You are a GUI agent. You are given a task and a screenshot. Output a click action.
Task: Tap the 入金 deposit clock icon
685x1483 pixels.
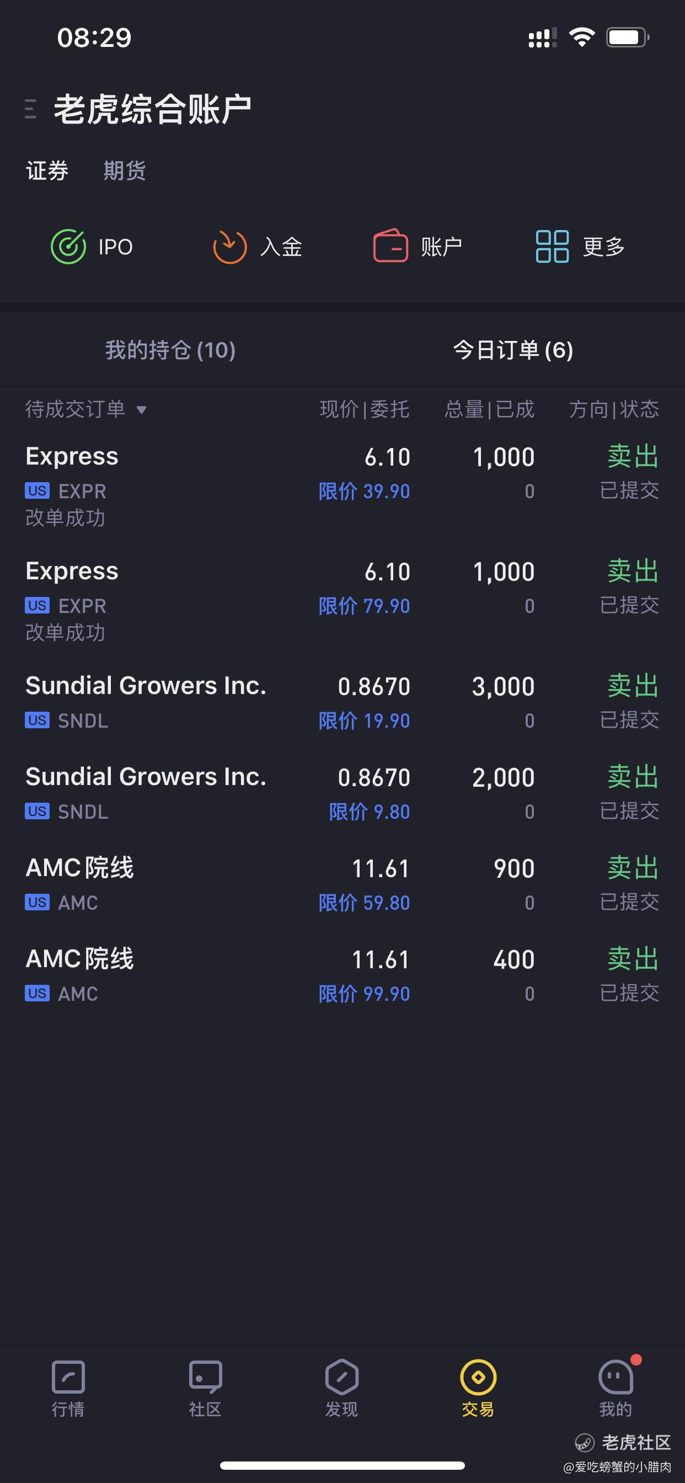(x=229, y=247)
